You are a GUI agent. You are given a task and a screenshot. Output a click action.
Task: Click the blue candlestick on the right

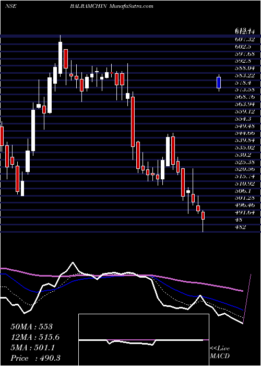click(219, 83)
